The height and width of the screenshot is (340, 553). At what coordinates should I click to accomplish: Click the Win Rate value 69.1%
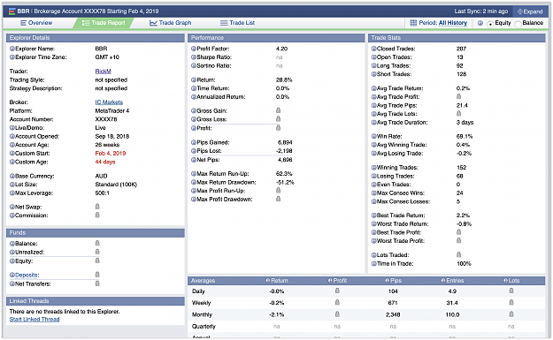click(465, 137)
